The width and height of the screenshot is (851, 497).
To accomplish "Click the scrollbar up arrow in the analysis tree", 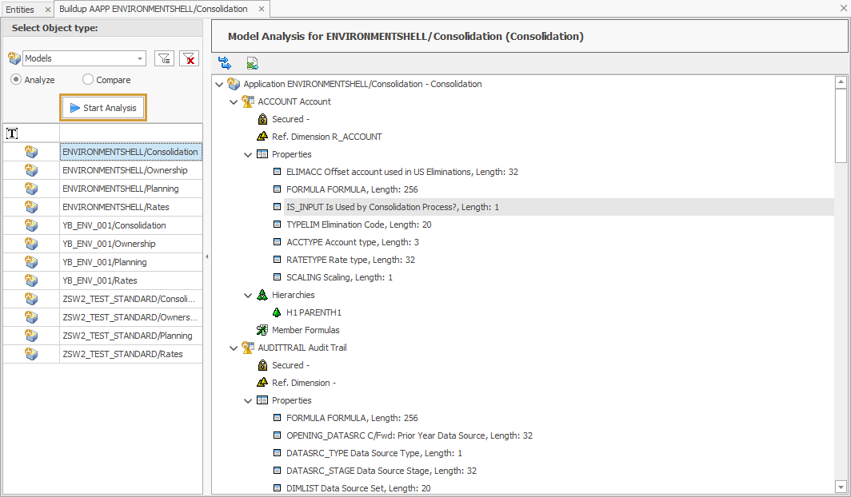I will tap(841, 80).
